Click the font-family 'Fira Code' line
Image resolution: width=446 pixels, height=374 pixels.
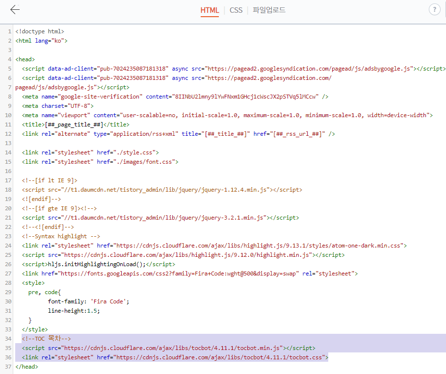tap(88, 301)
